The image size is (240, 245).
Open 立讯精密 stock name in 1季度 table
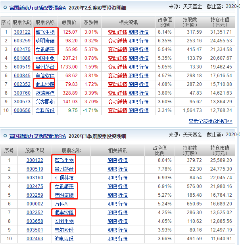64,186
